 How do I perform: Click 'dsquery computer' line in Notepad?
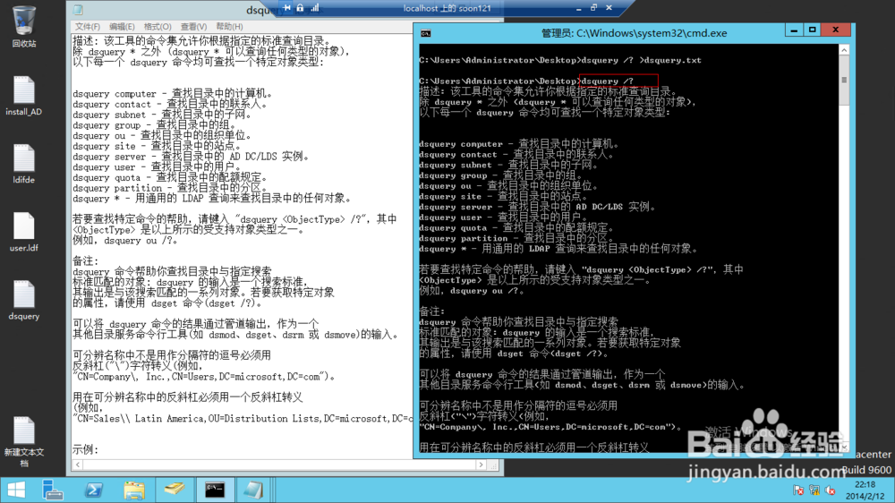pos(173,94)
